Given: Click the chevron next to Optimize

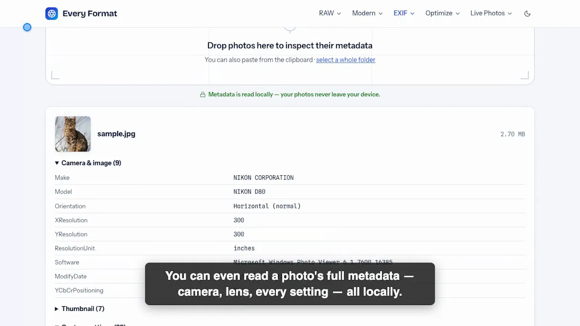Looking at the screenshot, I should pos(457,13).
